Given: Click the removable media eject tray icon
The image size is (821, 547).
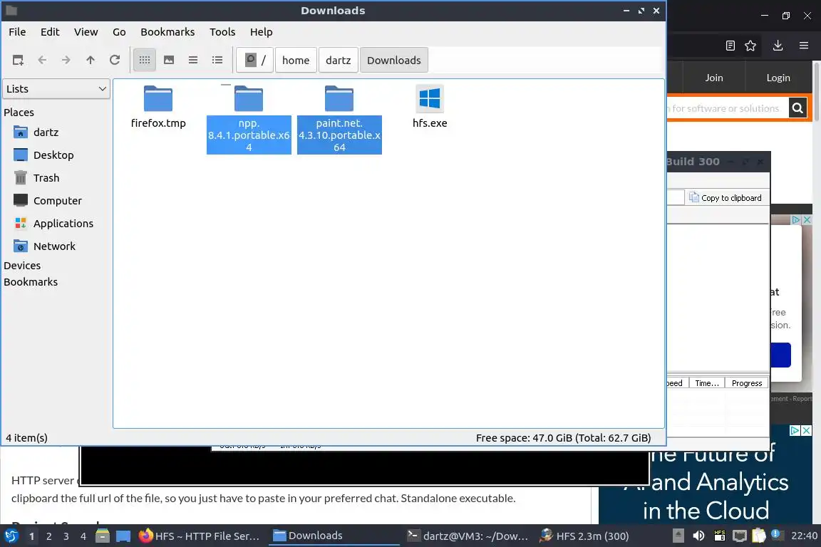Looking at the screenshot, I should (678, 536).
